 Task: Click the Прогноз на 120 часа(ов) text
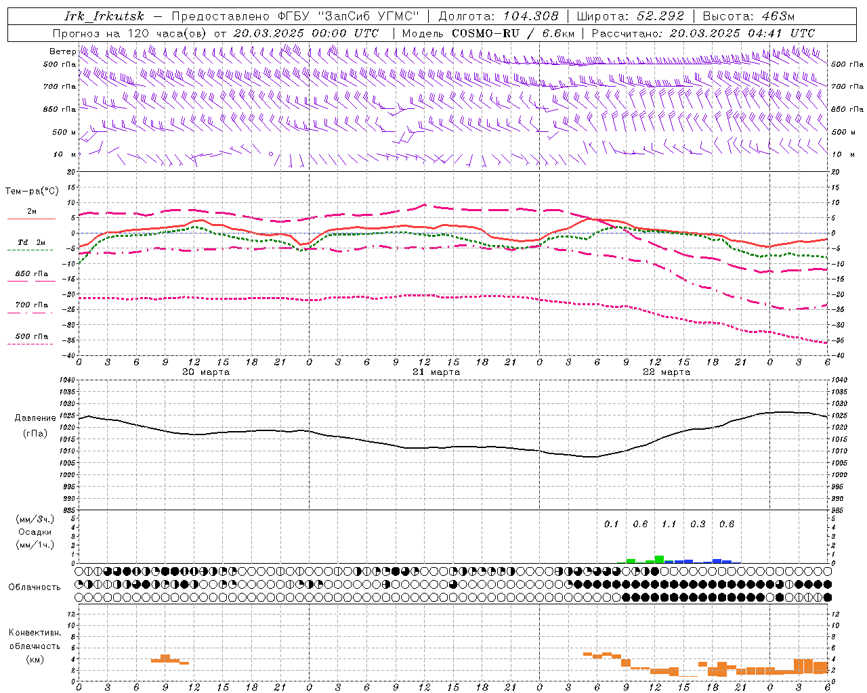pos(130,33)
